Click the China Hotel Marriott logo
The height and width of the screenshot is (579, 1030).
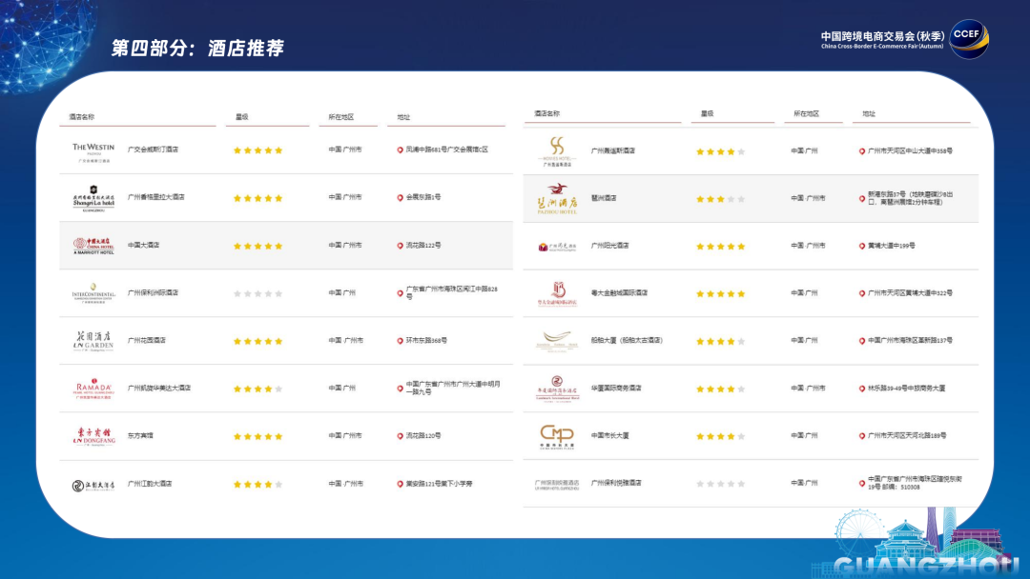click(93, 246)
